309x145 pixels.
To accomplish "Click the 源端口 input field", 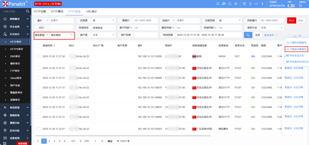I will 146,21.
